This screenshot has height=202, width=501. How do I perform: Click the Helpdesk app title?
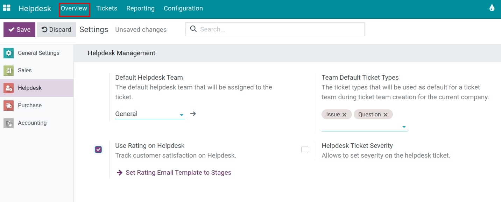(x=35, y=8)
